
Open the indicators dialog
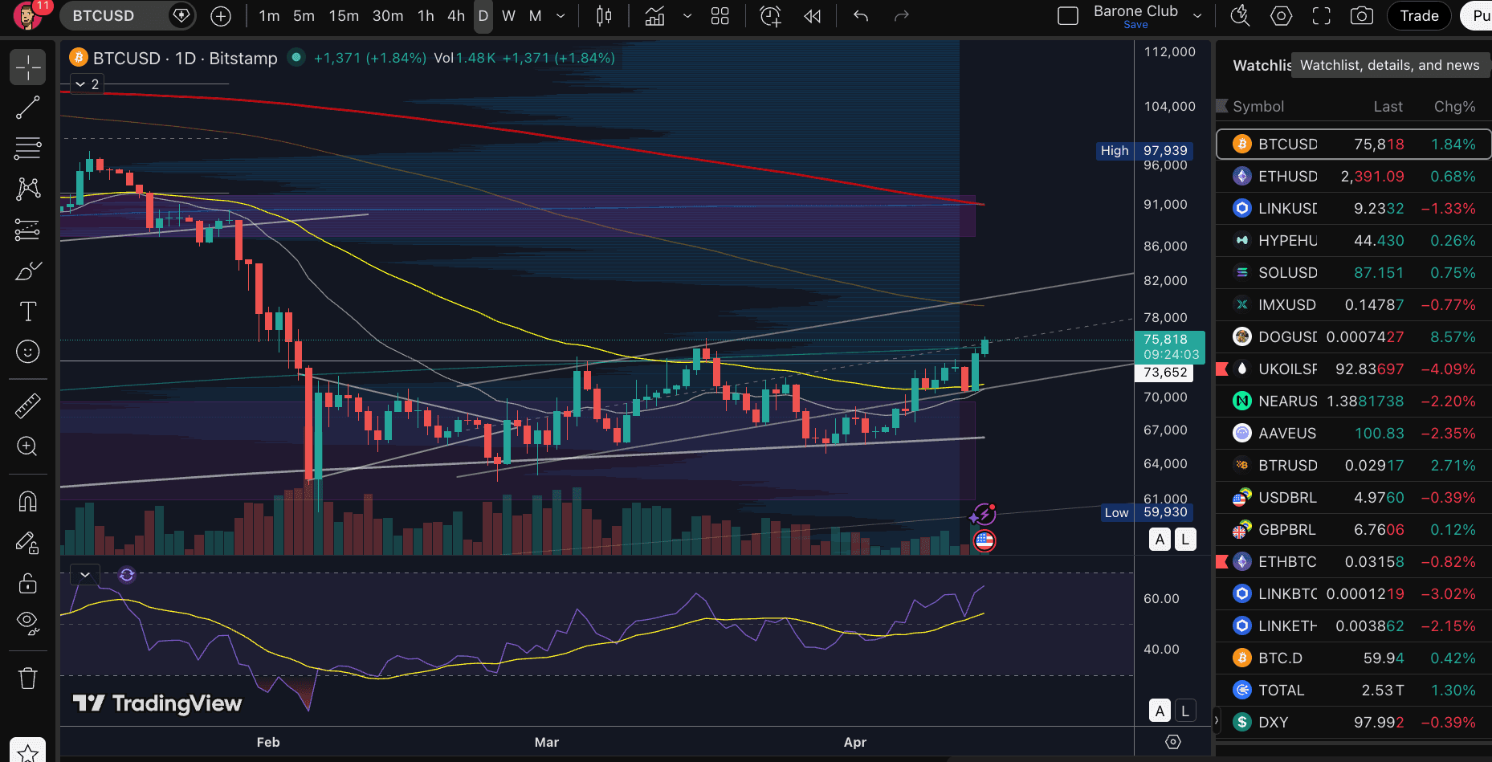655,16
